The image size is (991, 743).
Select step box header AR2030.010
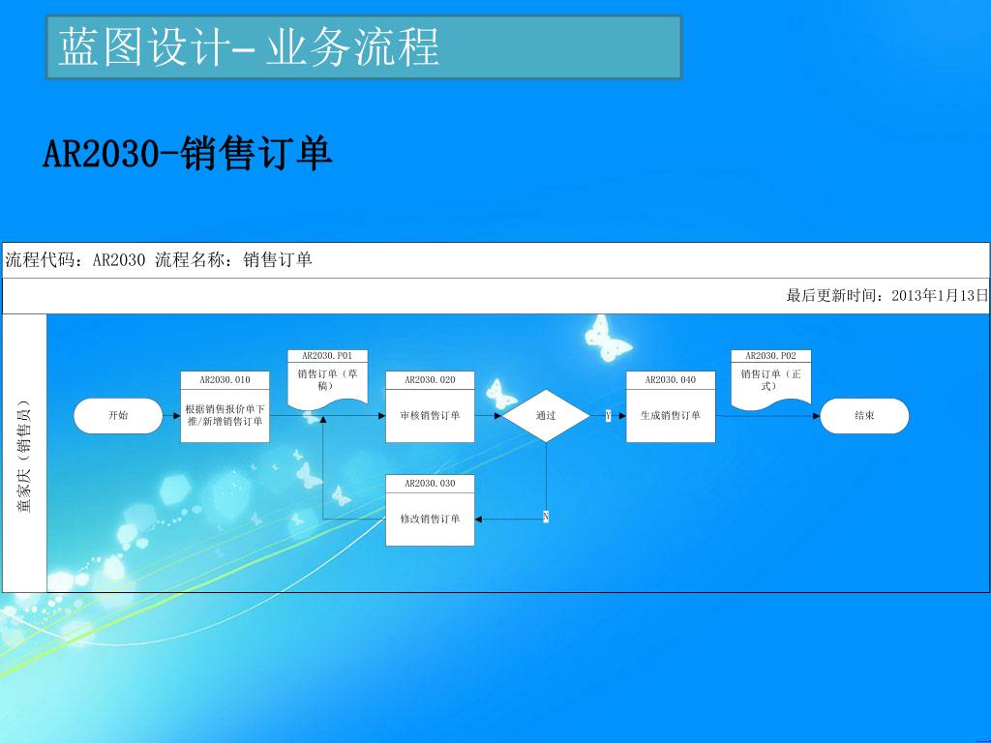coord(225,379)
